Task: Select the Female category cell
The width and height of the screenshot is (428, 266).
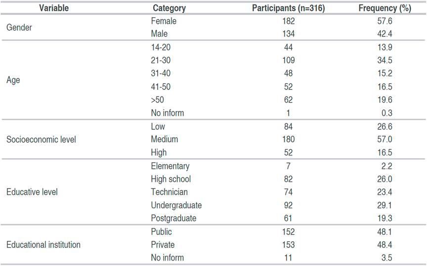Action: tap(164, 21)
